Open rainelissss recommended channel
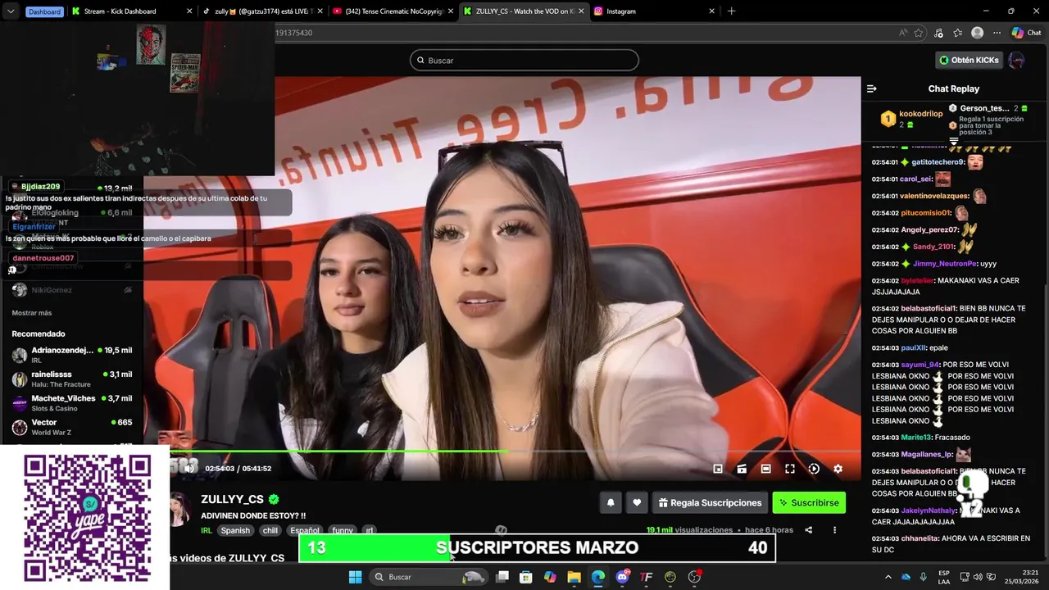Screen dimensions: 1049x590 pos(72,379)
